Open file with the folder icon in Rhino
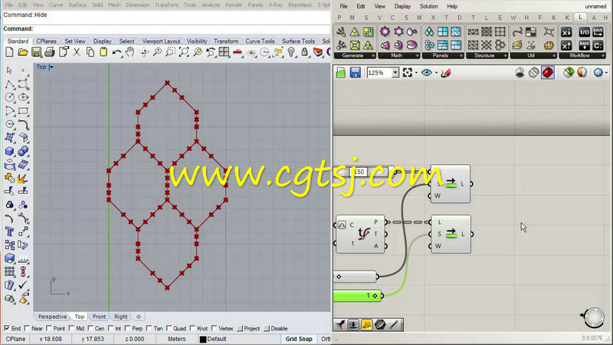The height and width of the screenshot is (345, 613). pyautogui.click(x=23, y=52)
